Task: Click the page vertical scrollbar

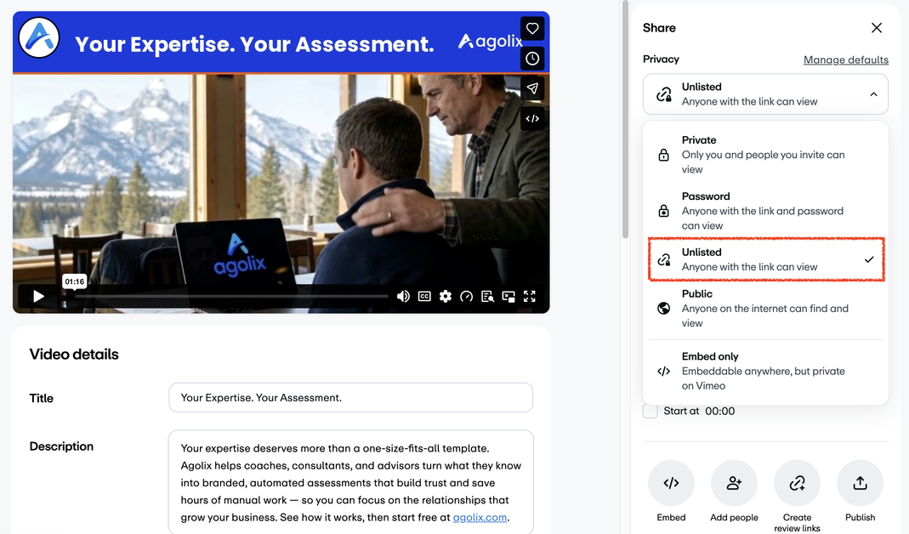Action: (x=625, y=119)
